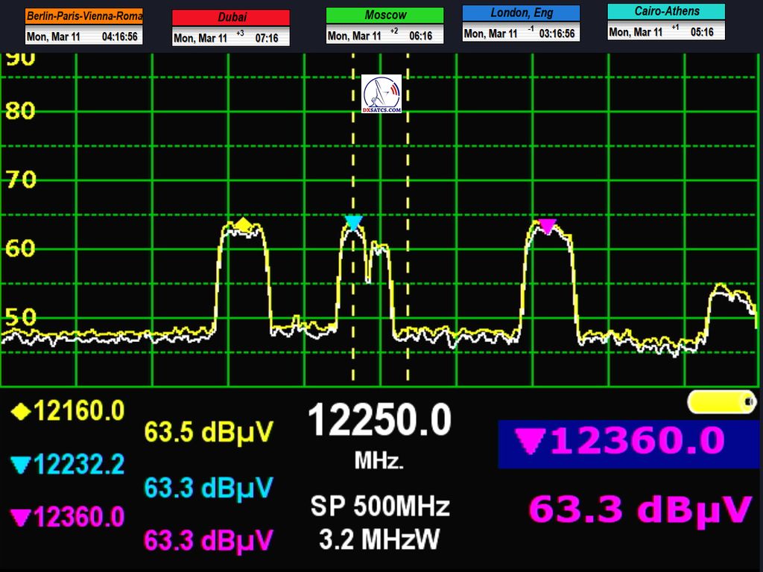Image resolution: width=763 pixels, height=572 pixels.
Task: Click the 12250.0 center frequency readout
Action: click(x=380, y=421)
